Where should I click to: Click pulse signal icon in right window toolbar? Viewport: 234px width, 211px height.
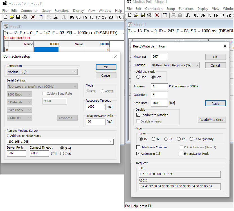tap(188, 15)
